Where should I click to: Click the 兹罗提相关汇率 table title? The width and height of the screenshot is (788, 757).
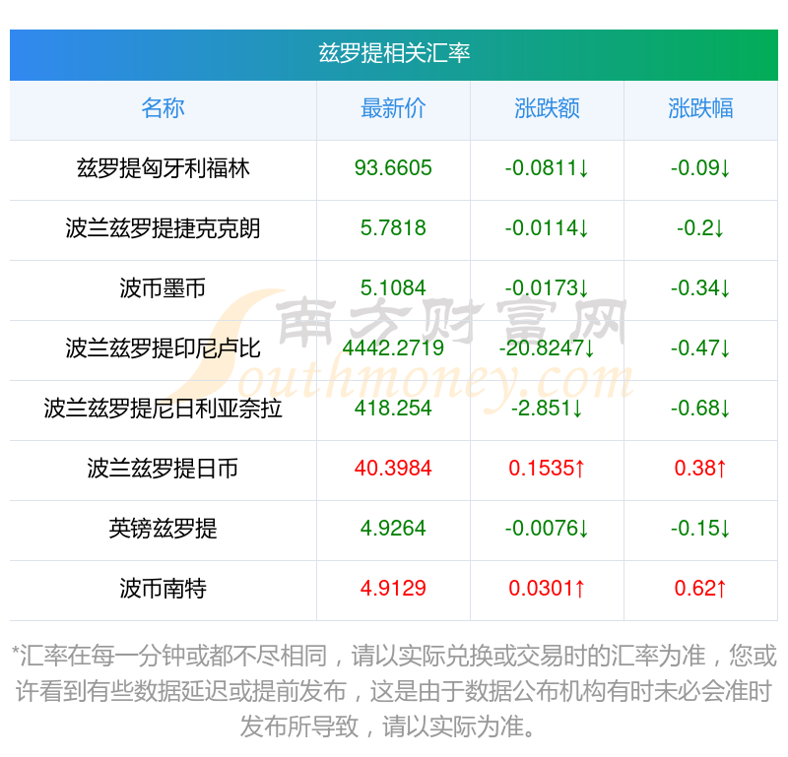click(x=394, y=53)
